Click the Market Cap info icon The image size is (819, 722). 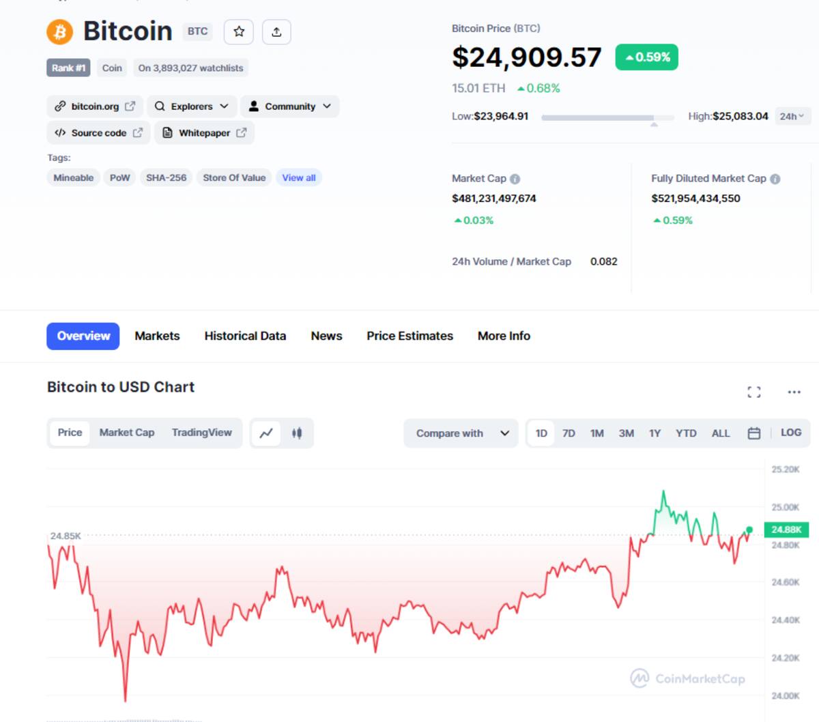pyautogui.click(x=515, y=179)
